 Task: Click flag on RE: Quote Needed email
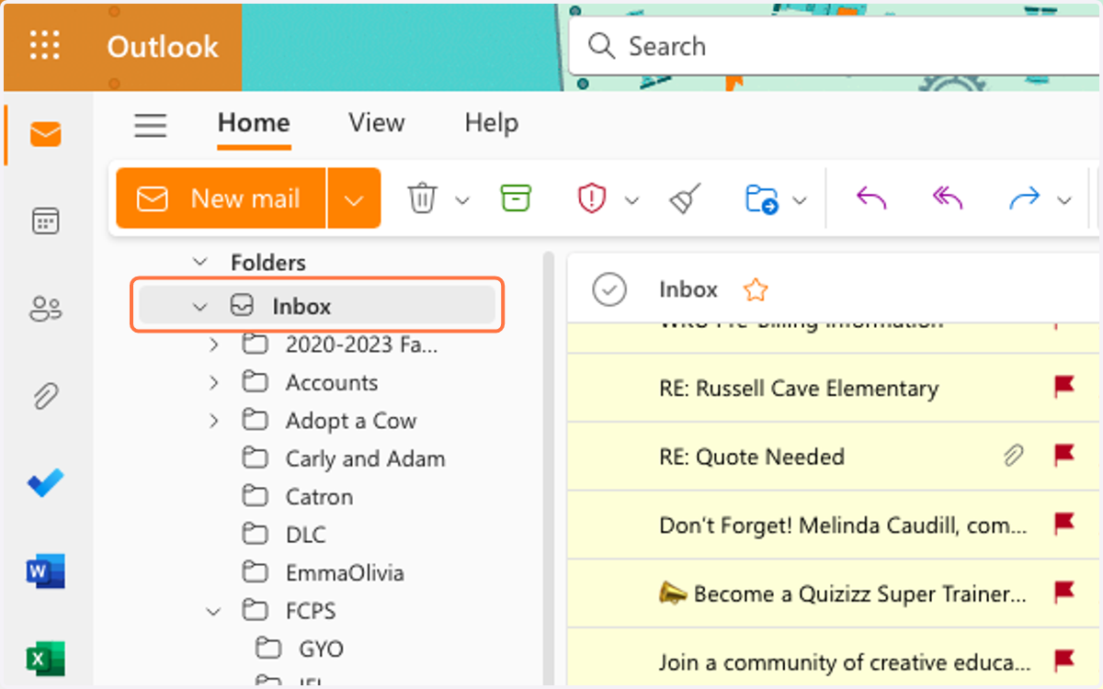pos(1064,456)
